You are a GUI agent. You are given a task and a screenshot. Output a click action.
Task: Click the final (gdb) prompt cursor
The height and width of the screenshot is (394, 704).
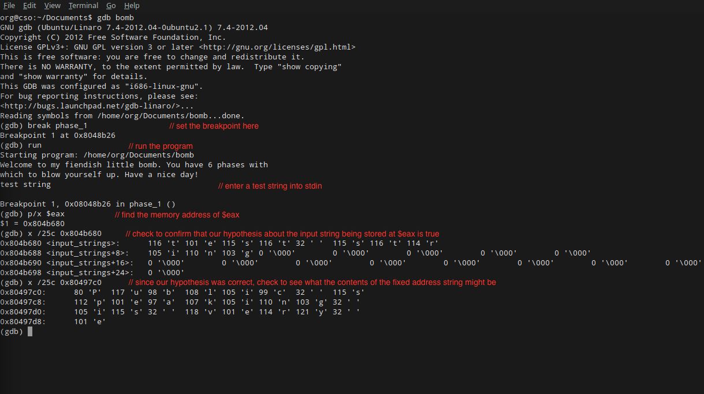coord(30,332)
